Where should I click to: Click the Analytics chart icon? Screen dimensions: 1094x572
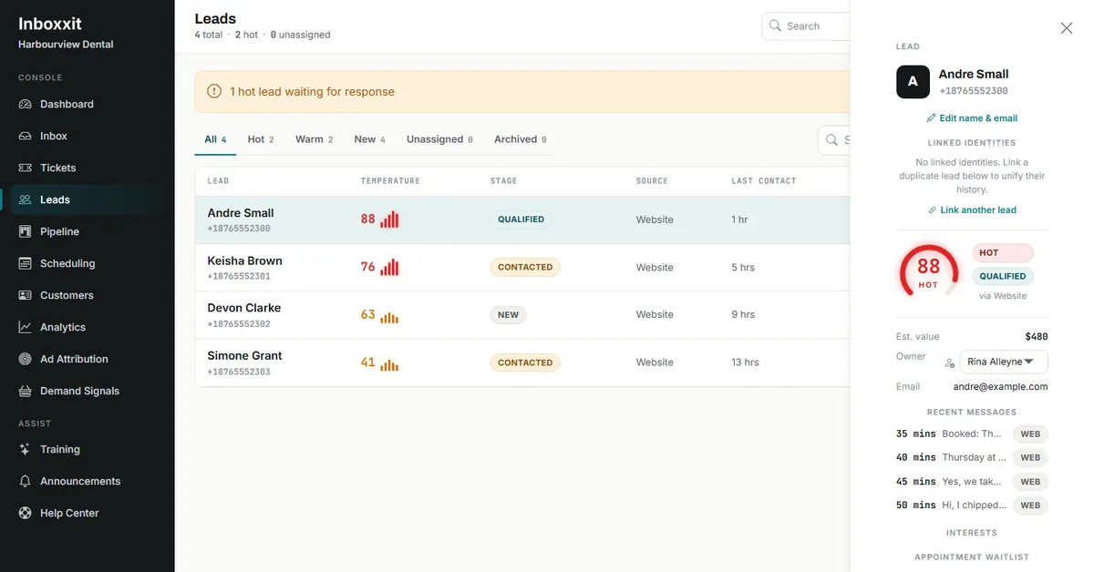pyautogui.click(x=25, y=327)
